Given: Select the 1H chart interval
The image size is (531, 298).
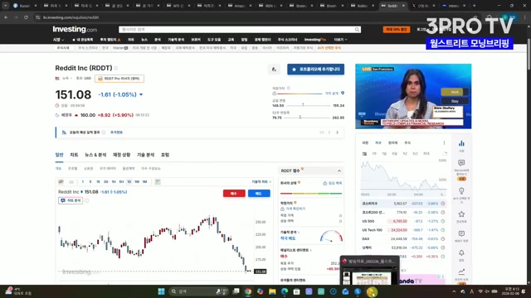Looking at the screenshot, I should 114,182.
